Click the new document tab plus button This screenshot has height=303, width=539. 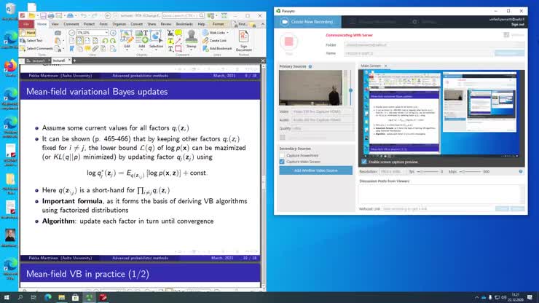(74, 60)
